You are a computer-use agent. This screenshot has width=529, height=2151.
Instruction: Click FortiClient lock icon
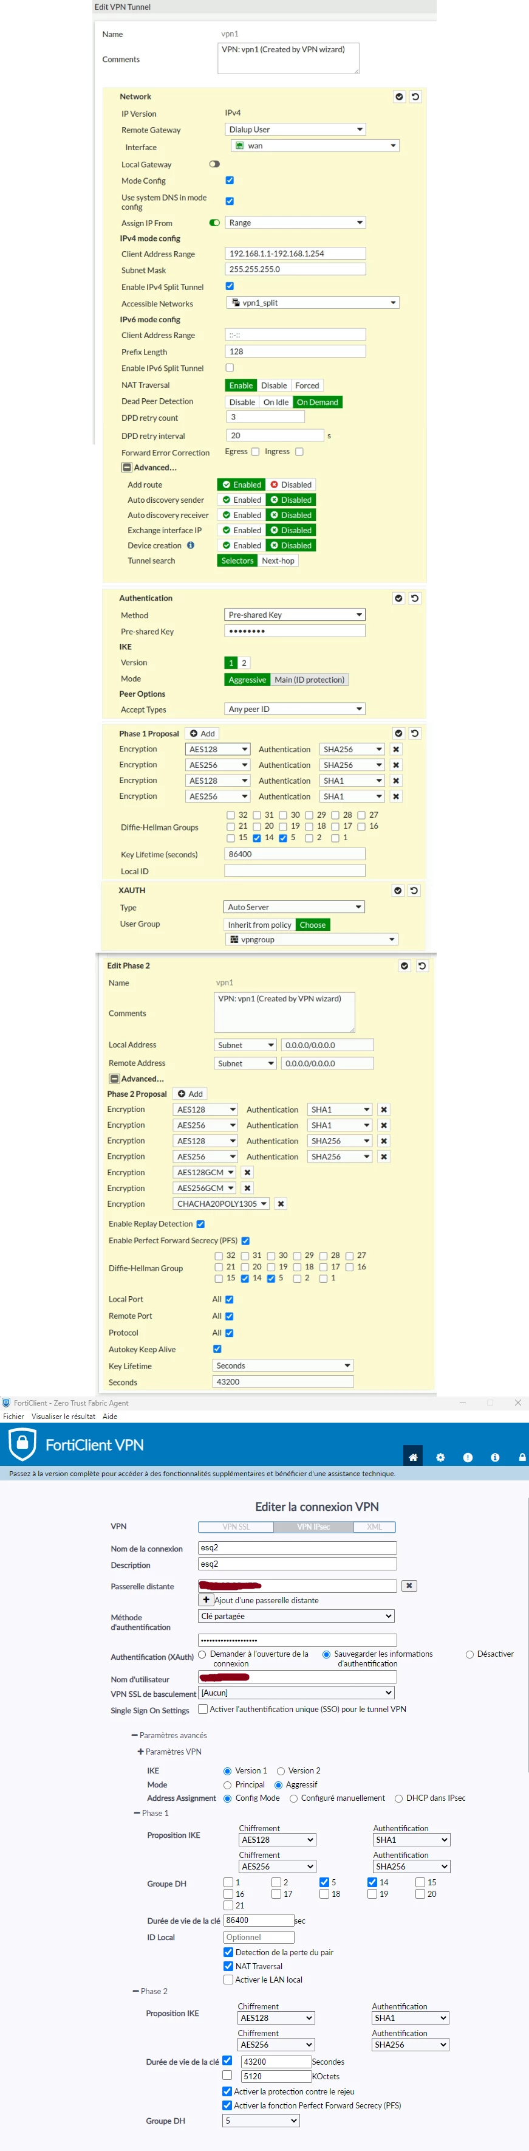tap(522, 1457)
